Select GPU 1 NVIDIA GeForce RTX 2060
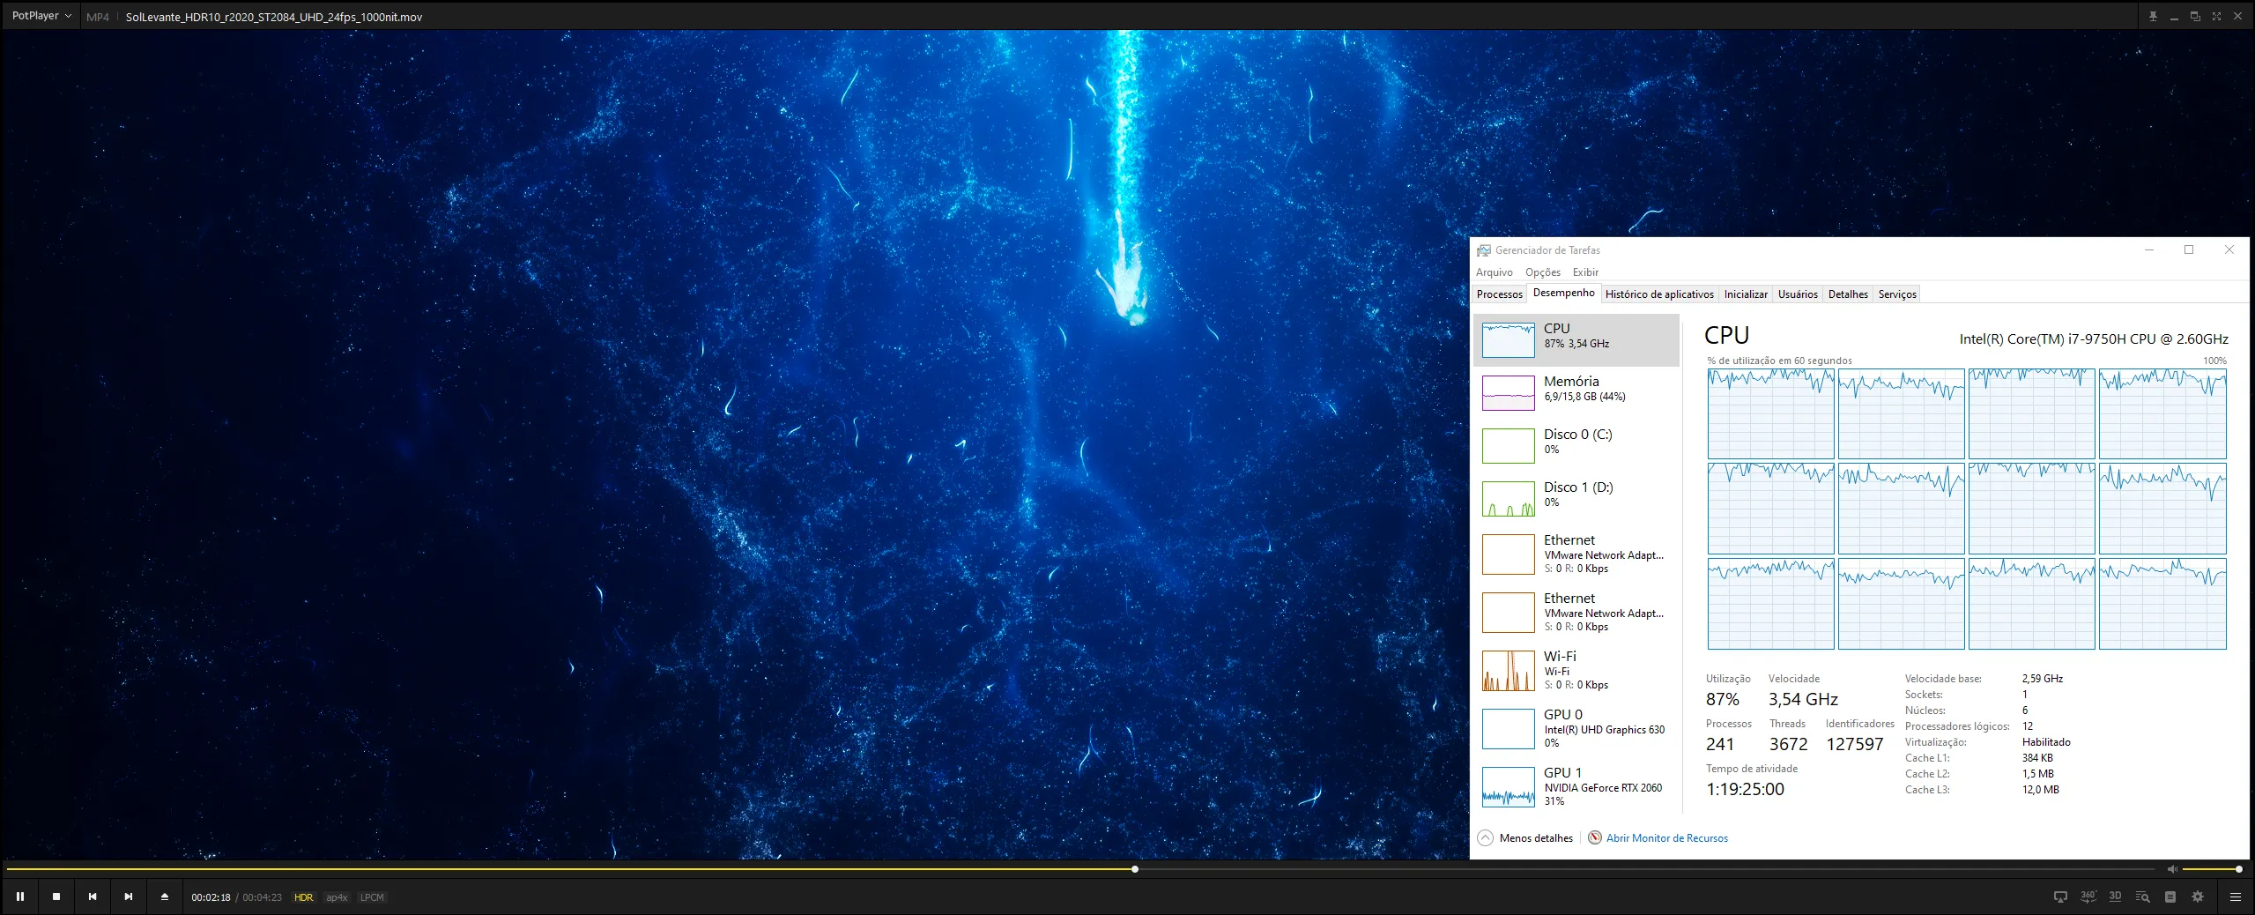 click(x=1576, y=786)
